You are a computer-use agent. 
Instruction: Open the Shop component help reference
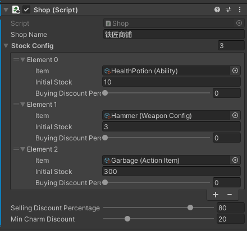217,10
